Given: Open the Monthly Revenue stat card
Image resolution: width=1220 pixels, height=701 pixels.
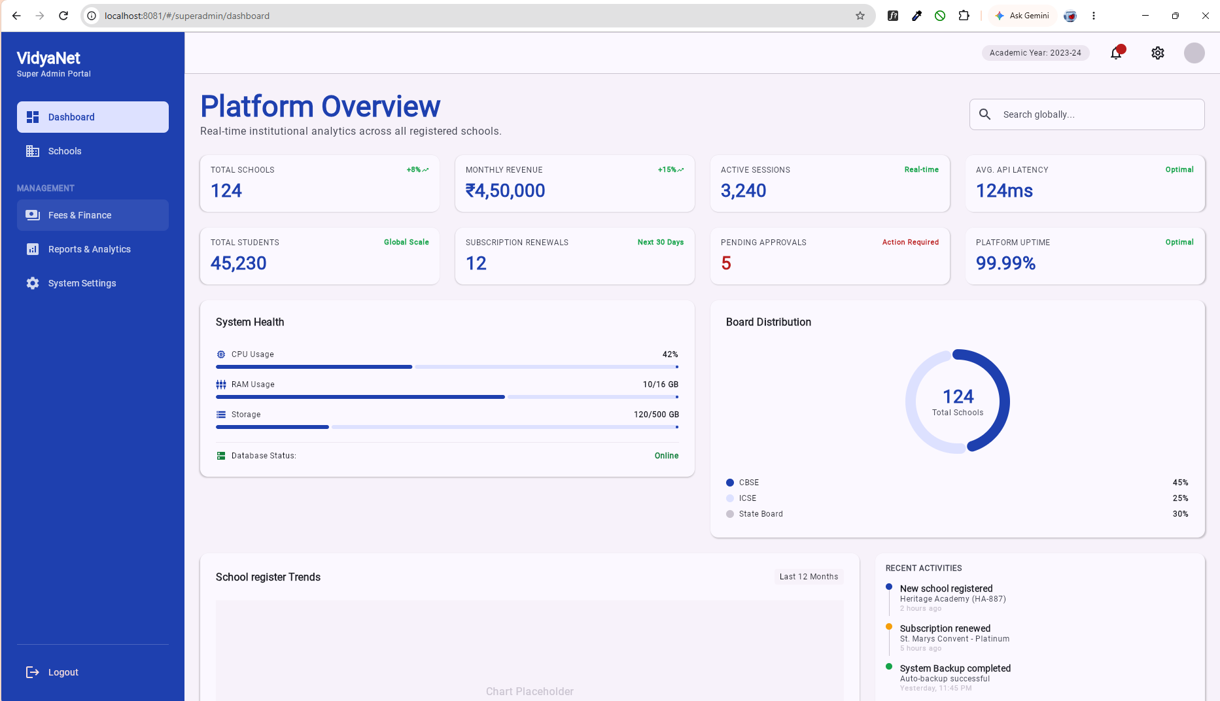Looking at the screenshot, I should 575,183.
